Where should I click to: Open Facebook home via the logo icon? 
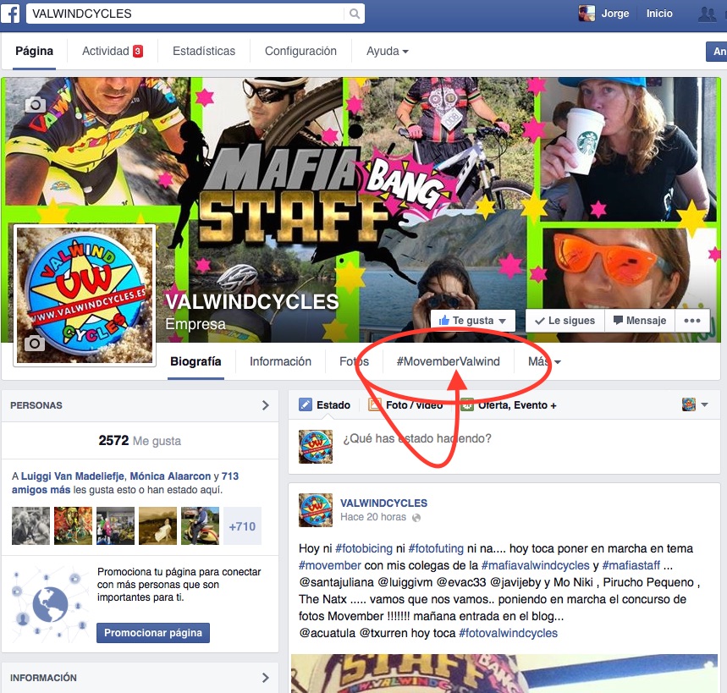click(10, 14)
